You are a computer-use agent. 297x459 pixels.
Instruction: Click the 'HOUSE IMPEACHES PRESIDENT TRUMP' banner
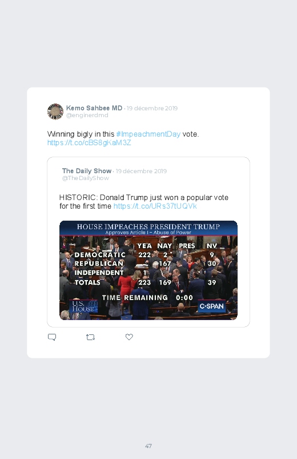click(x=148, y=228)
